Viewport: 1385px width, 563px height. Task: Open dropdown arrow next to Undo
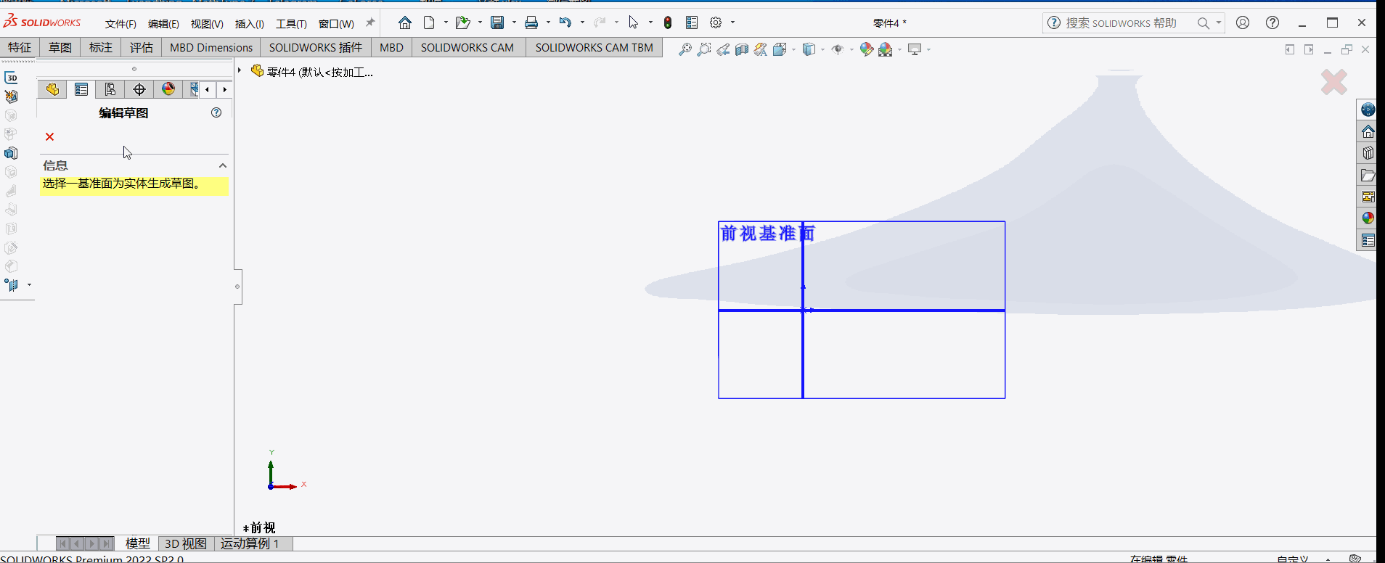pyautogui.click(x=582, y=22)
